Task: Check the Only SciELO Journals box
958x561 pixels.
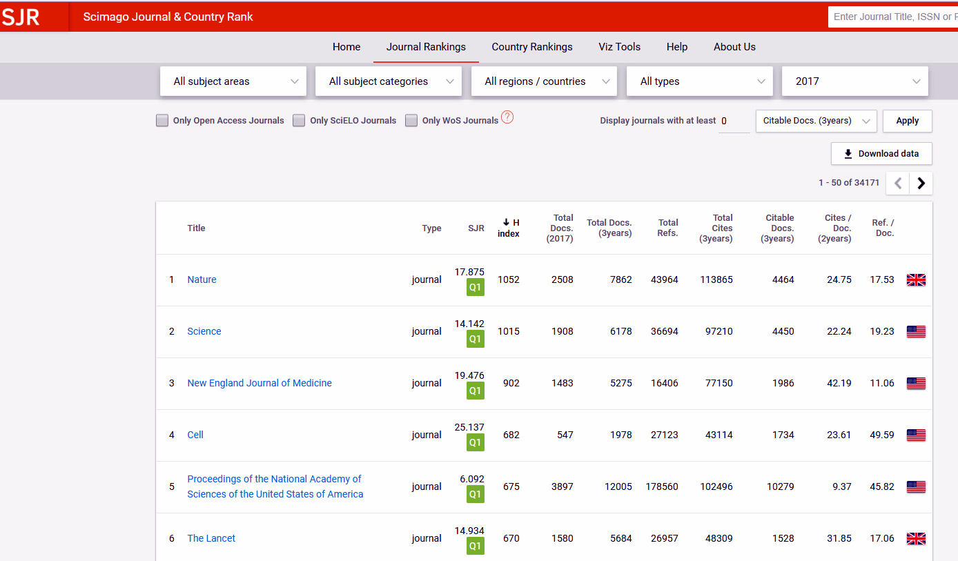Action: 299,120
